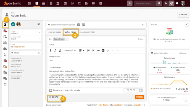The width and height of the screenshot is (190, 107).
Task: Open the bank building icon in top bar
Action: click(x=58, y=3)
